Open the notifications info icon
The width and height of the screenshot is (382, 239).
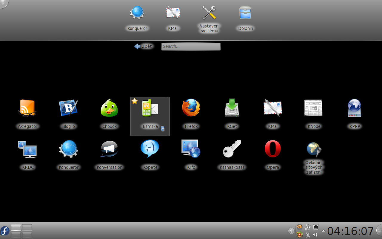(x=291, y=231)
